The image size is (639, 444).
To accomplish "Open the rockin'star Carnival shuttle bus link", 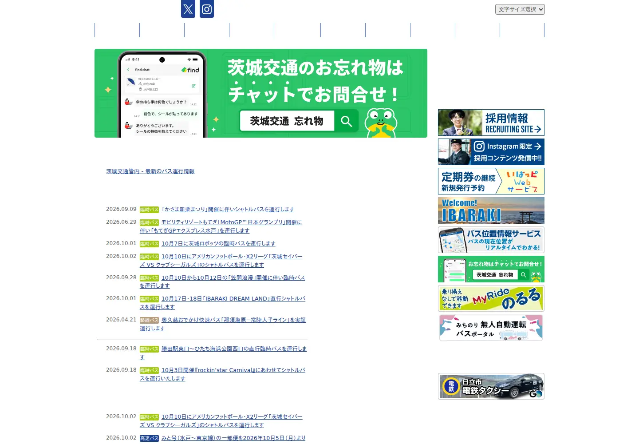I will (x=222, y=374).
